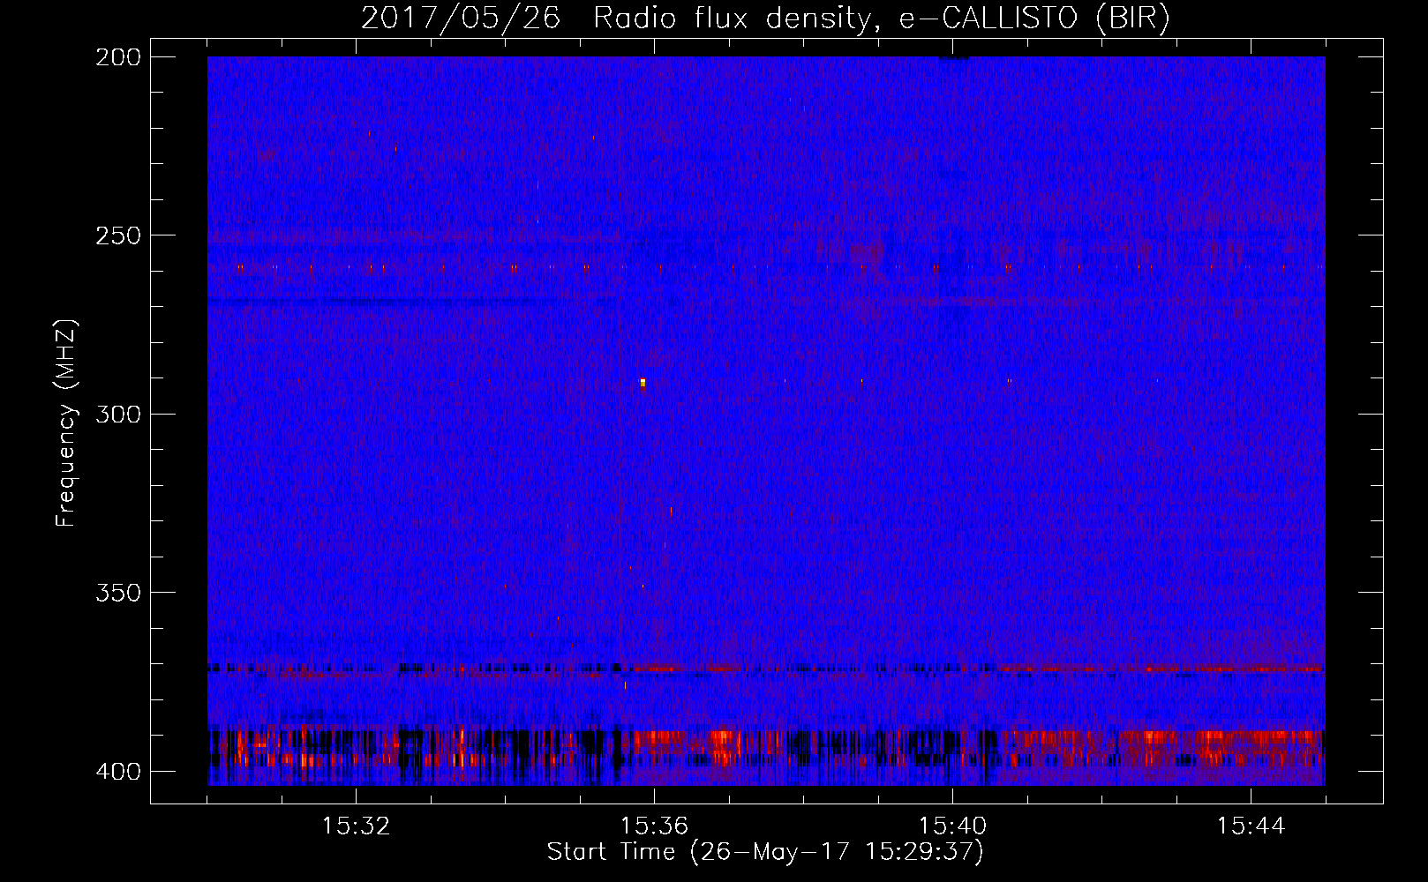Click the 350 frequency tick label
Image resolution: width=1428 pixels, height=882 pixels.
[118, 593]
